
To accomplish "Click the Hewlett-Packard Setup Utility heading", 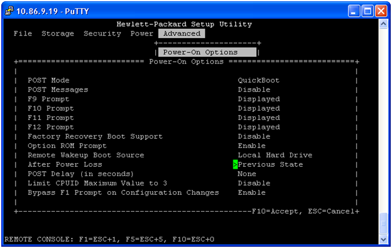I will (184, 24).
